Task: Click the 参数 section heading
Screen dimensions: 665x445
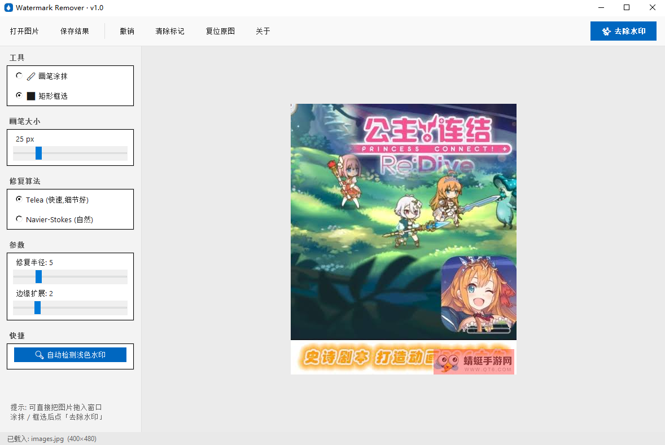Action: point(17,245)
